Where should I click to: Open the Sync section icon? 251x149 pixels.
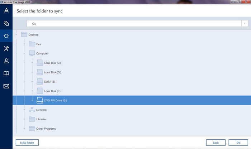pos(6,36)
